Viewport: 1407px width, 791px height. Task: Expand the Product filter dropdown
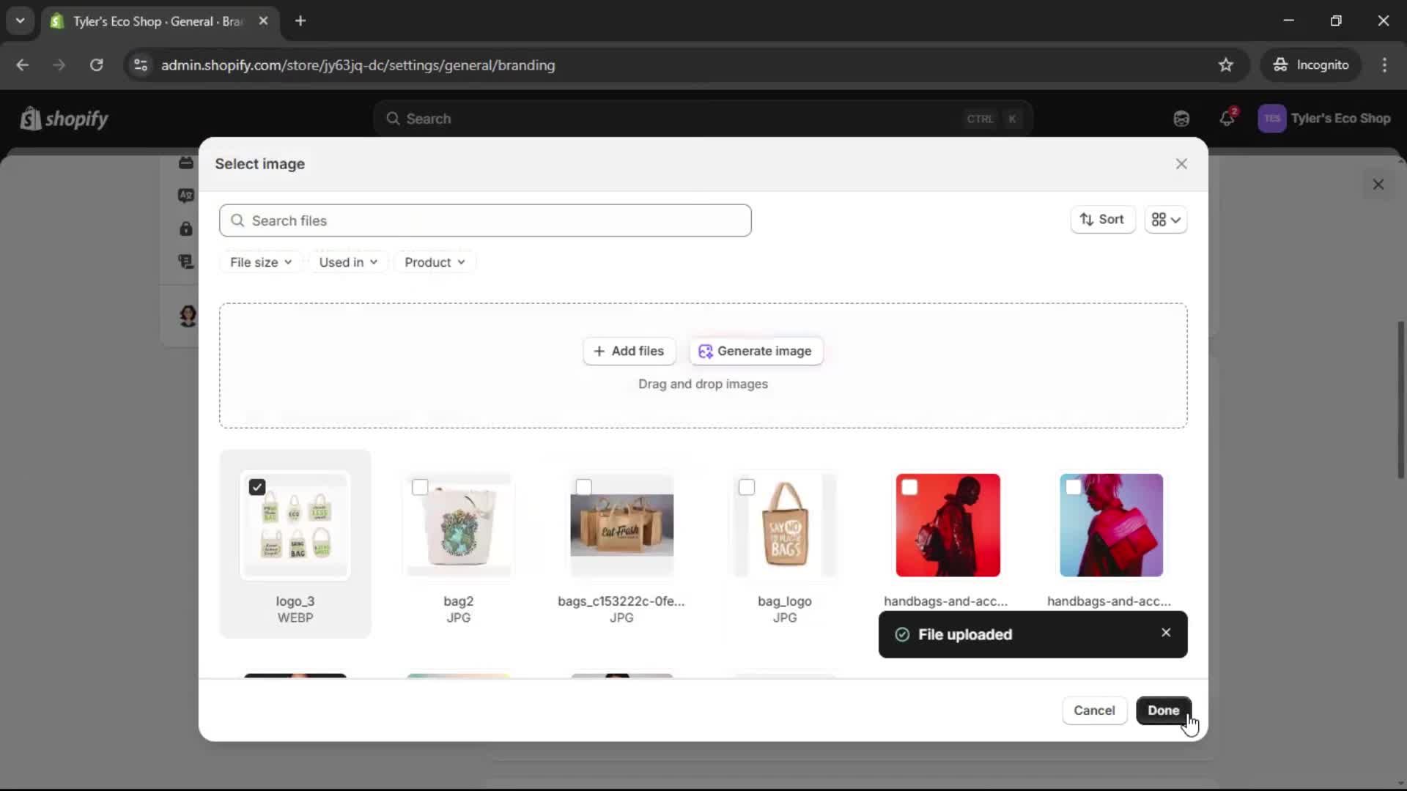tap(435, 262)
